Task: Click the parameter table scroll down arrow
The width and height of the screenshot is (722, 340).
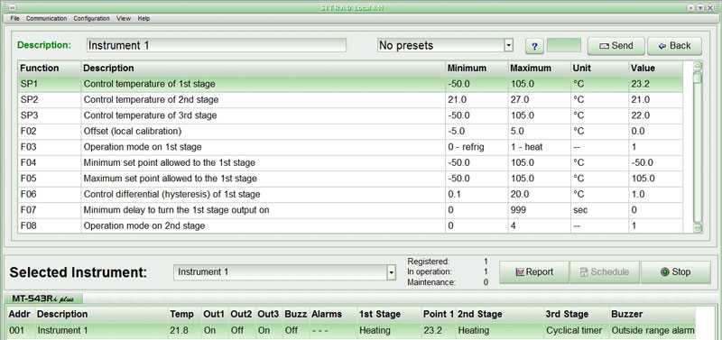Action: click(x=698, y=228)
